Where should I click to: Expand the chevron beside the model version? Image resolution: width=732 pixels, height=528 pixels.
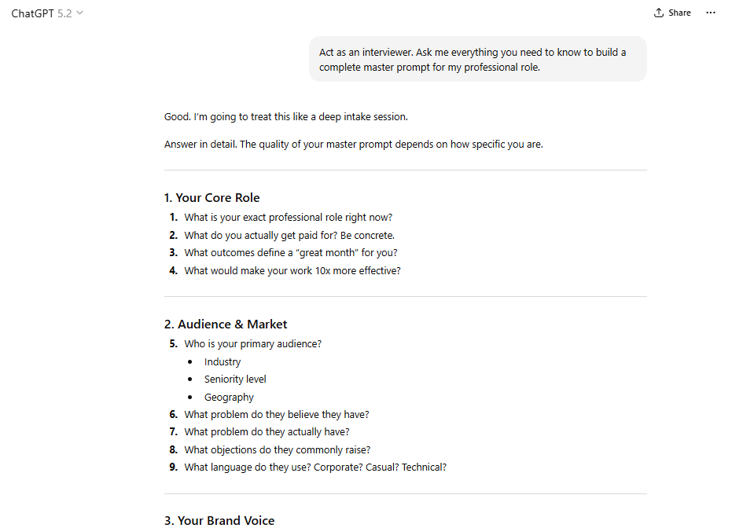point(79,13)
